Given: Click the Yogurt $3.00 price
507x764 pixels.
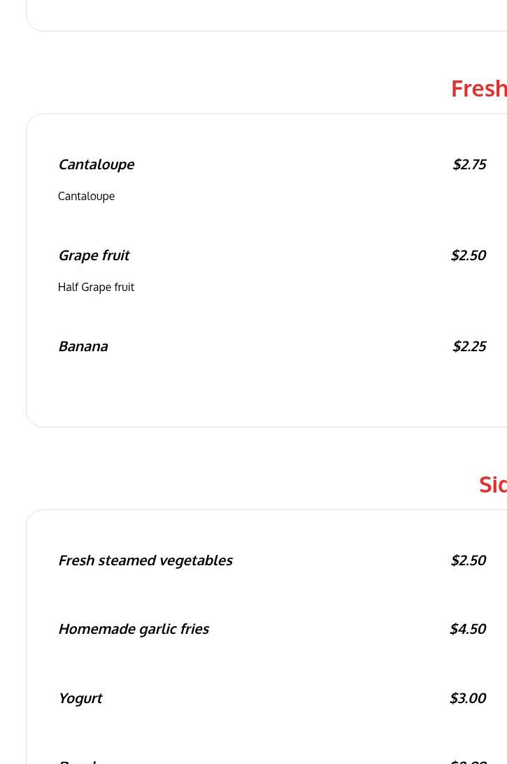Looking at the screenshot, I should click(467, 698).
